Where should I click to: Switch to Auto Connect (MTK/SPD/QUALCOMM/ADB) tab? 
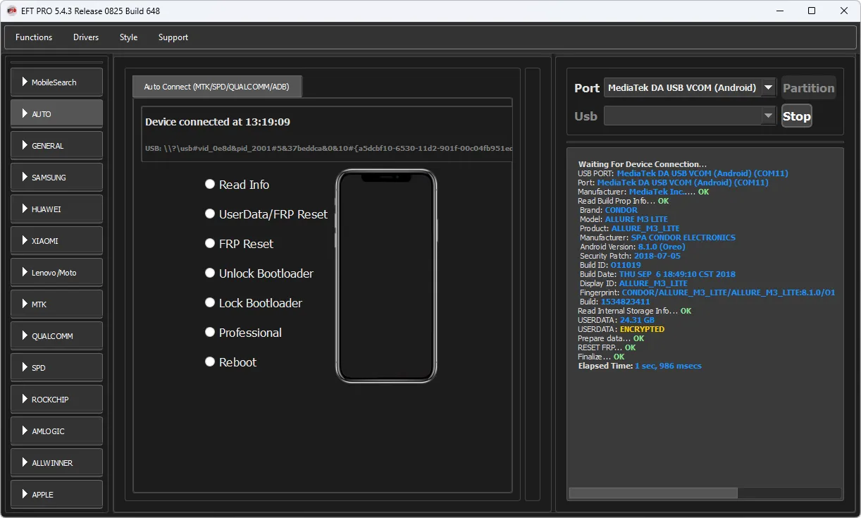click(217, 87)
